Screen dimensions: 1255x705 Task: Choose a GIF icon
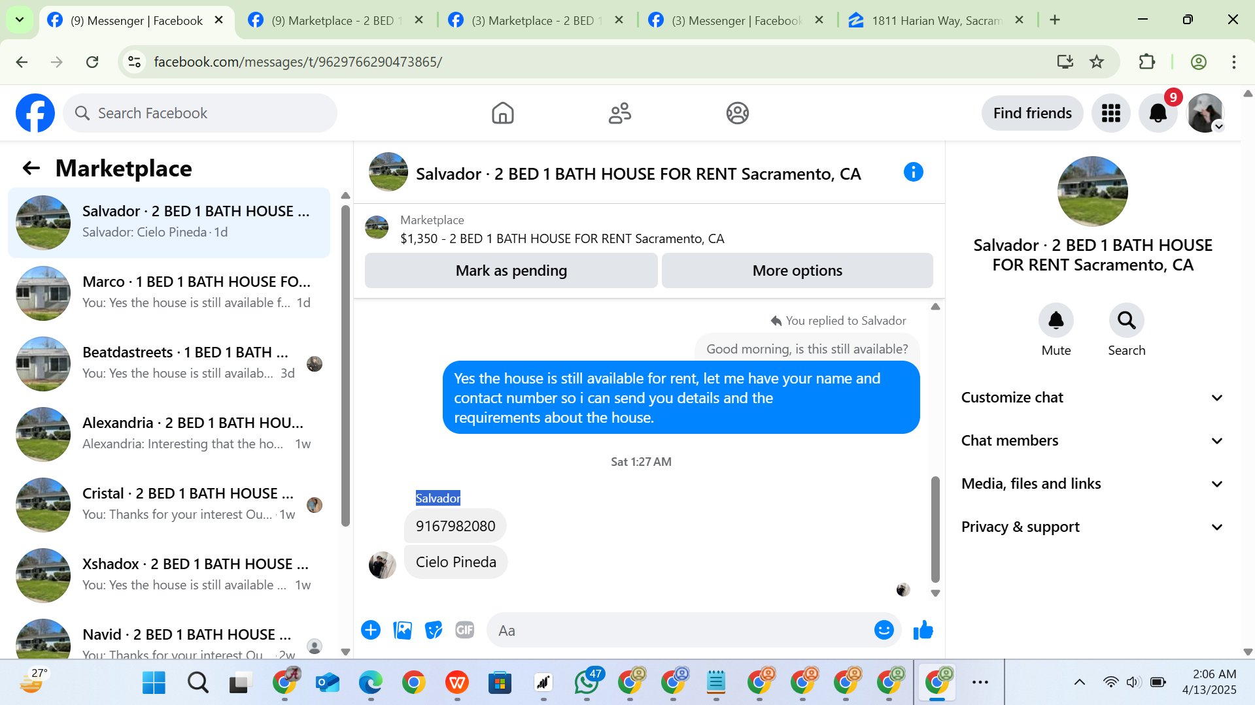coord(465,631)
